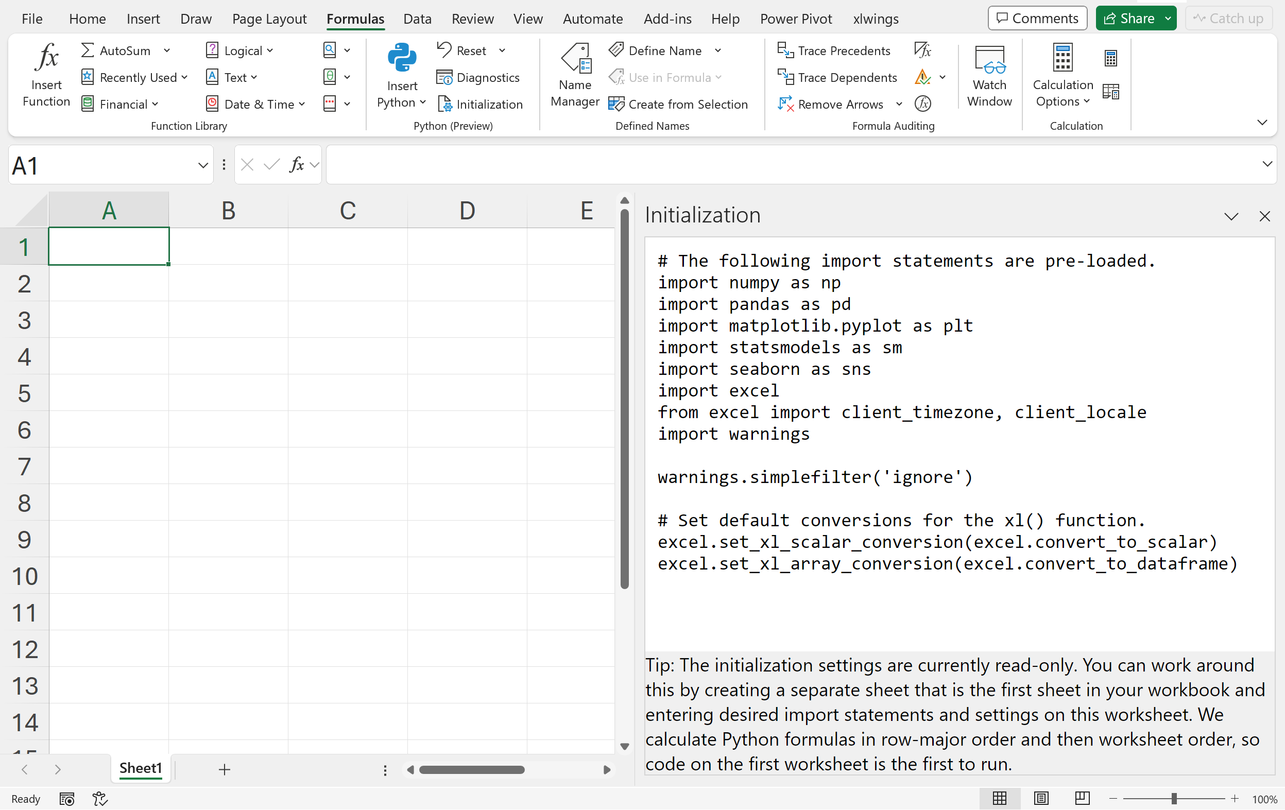Expand the Name Box dropdown
The image size is (1285, 810).
click(202, 166)
